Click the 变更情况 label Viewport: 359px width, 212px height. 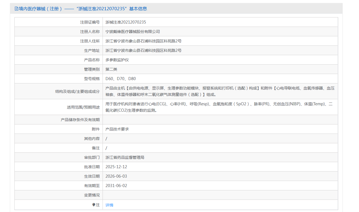[x=92, y=195]
